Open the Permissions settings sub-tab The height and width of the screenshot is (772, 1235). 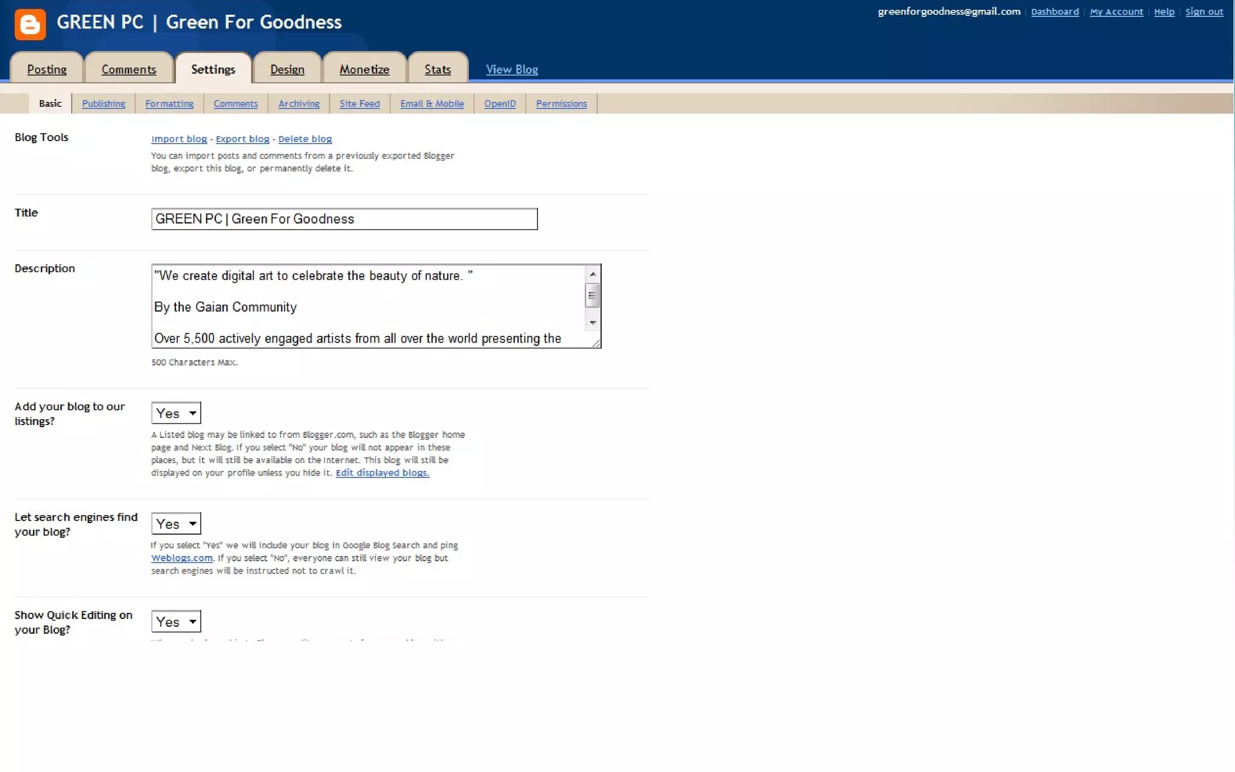(x=561, y=104)
